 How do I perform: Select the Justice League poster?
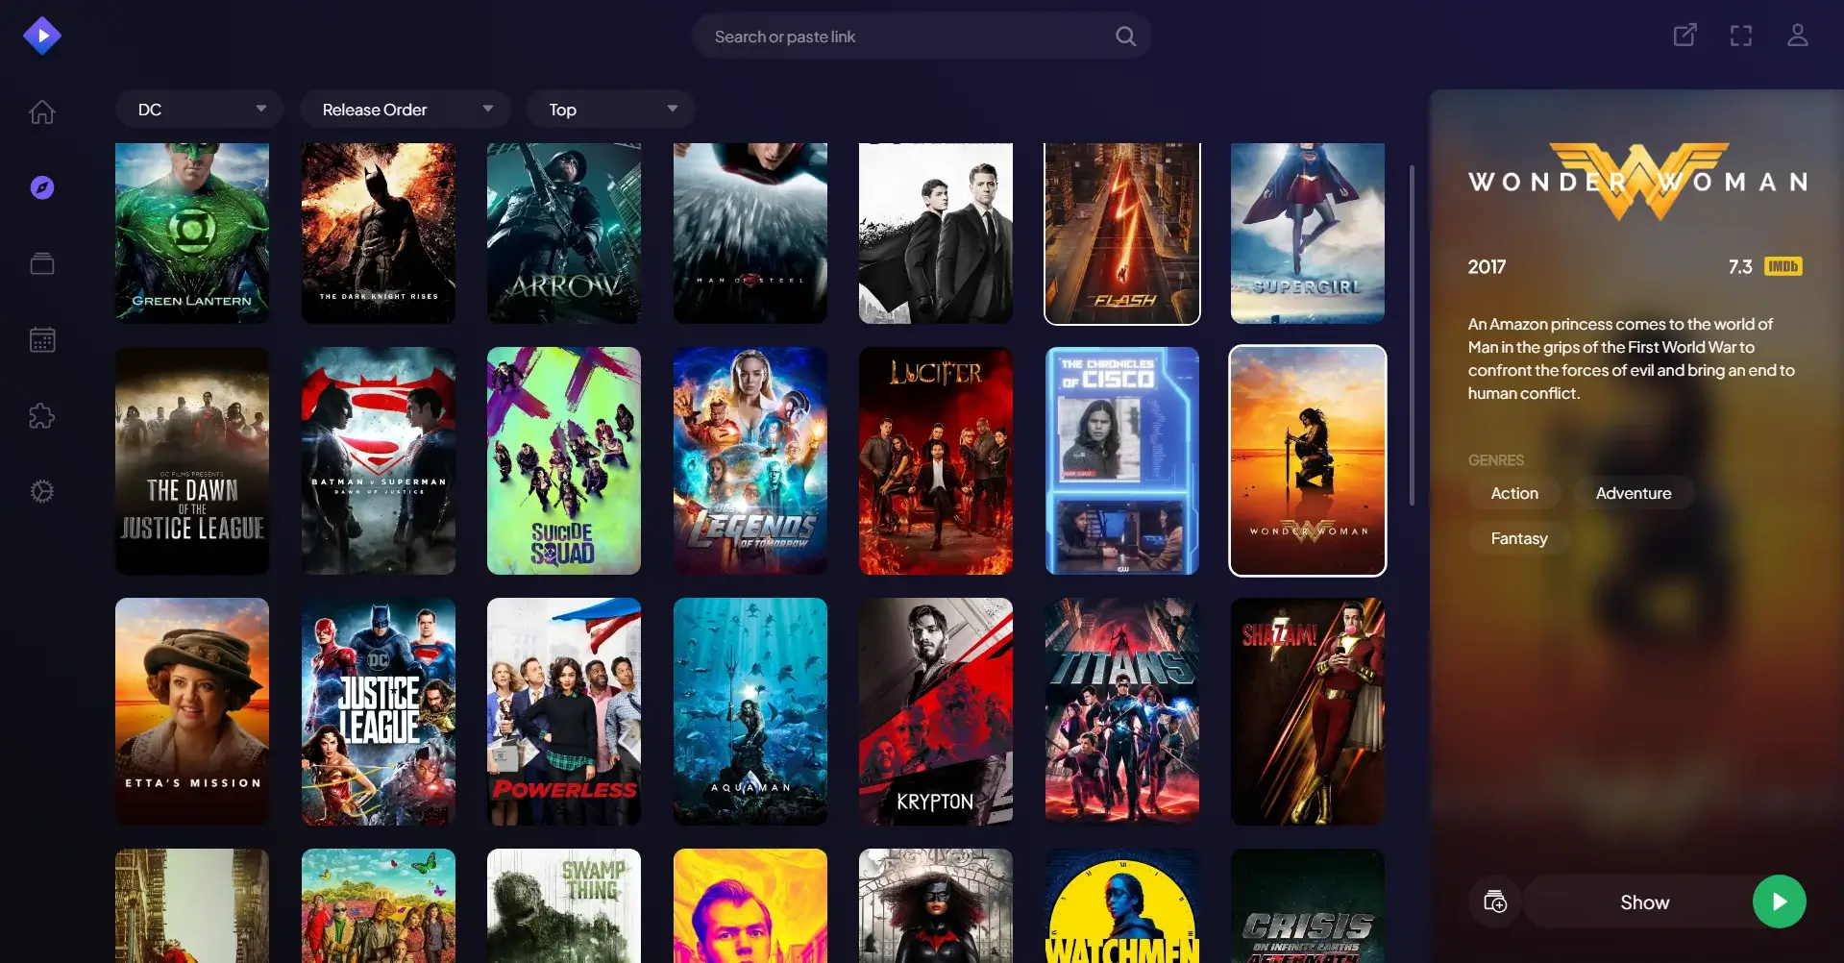pos(379,711)
